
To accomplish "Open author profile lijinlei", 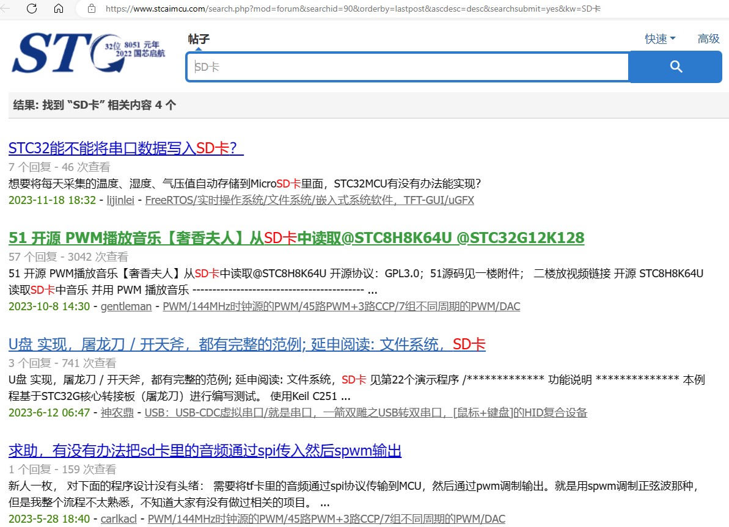I will coord(120,200).
